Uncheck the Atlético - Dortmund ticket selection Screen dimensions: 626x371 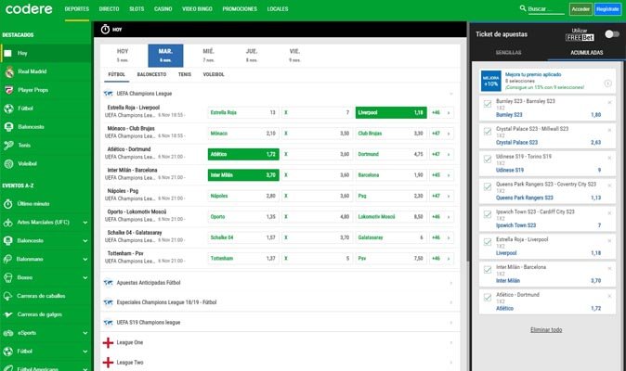(489, 300)
